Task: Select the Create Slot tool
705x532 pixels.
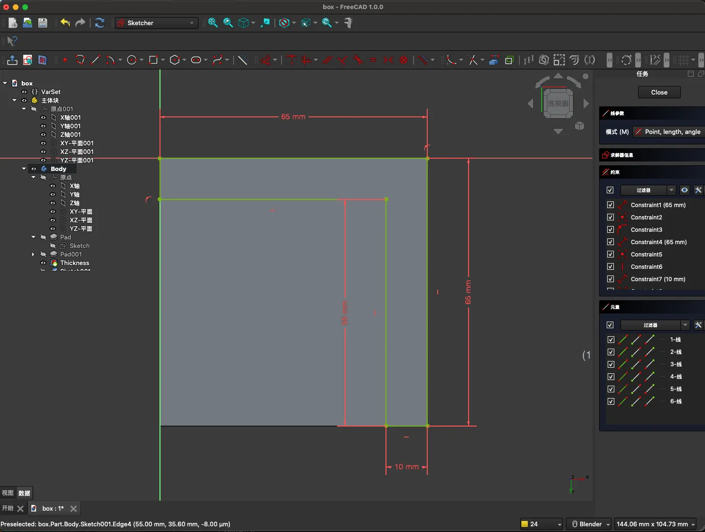Action: pos(196,60)
